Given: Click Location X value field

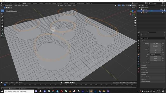Looking at the screenshot, I should pos(156,43).
